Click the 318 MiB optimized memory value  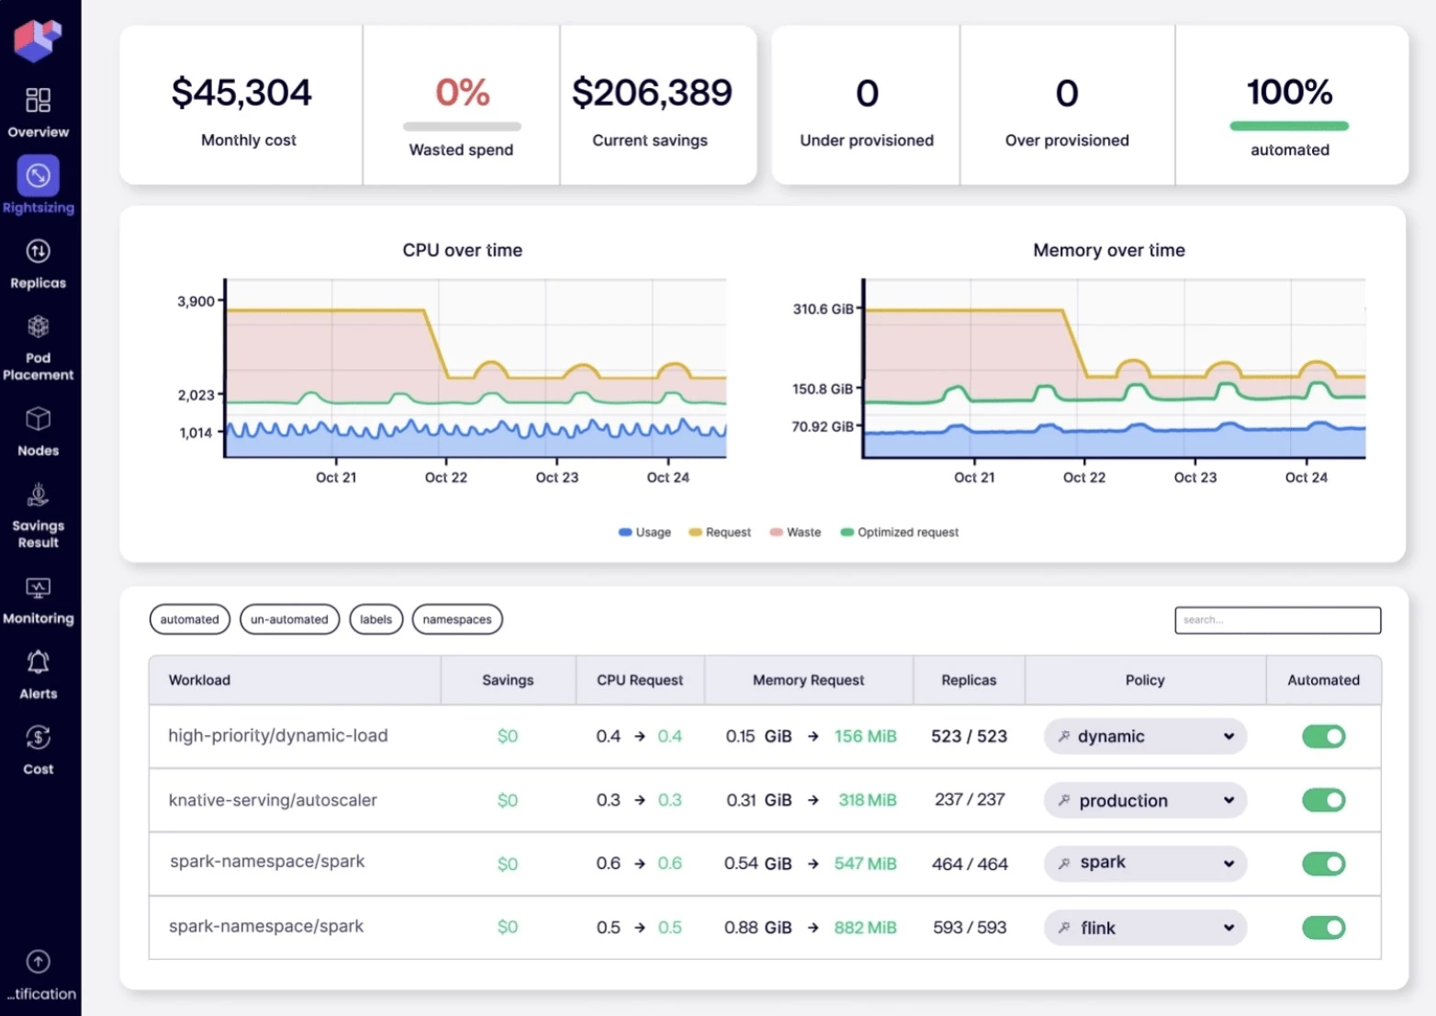[x=867, y=800]
